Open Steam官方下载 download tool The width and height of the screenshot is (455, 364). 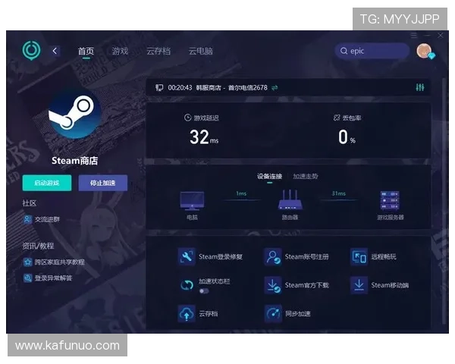pyautogui.click(x=297, y=285)
